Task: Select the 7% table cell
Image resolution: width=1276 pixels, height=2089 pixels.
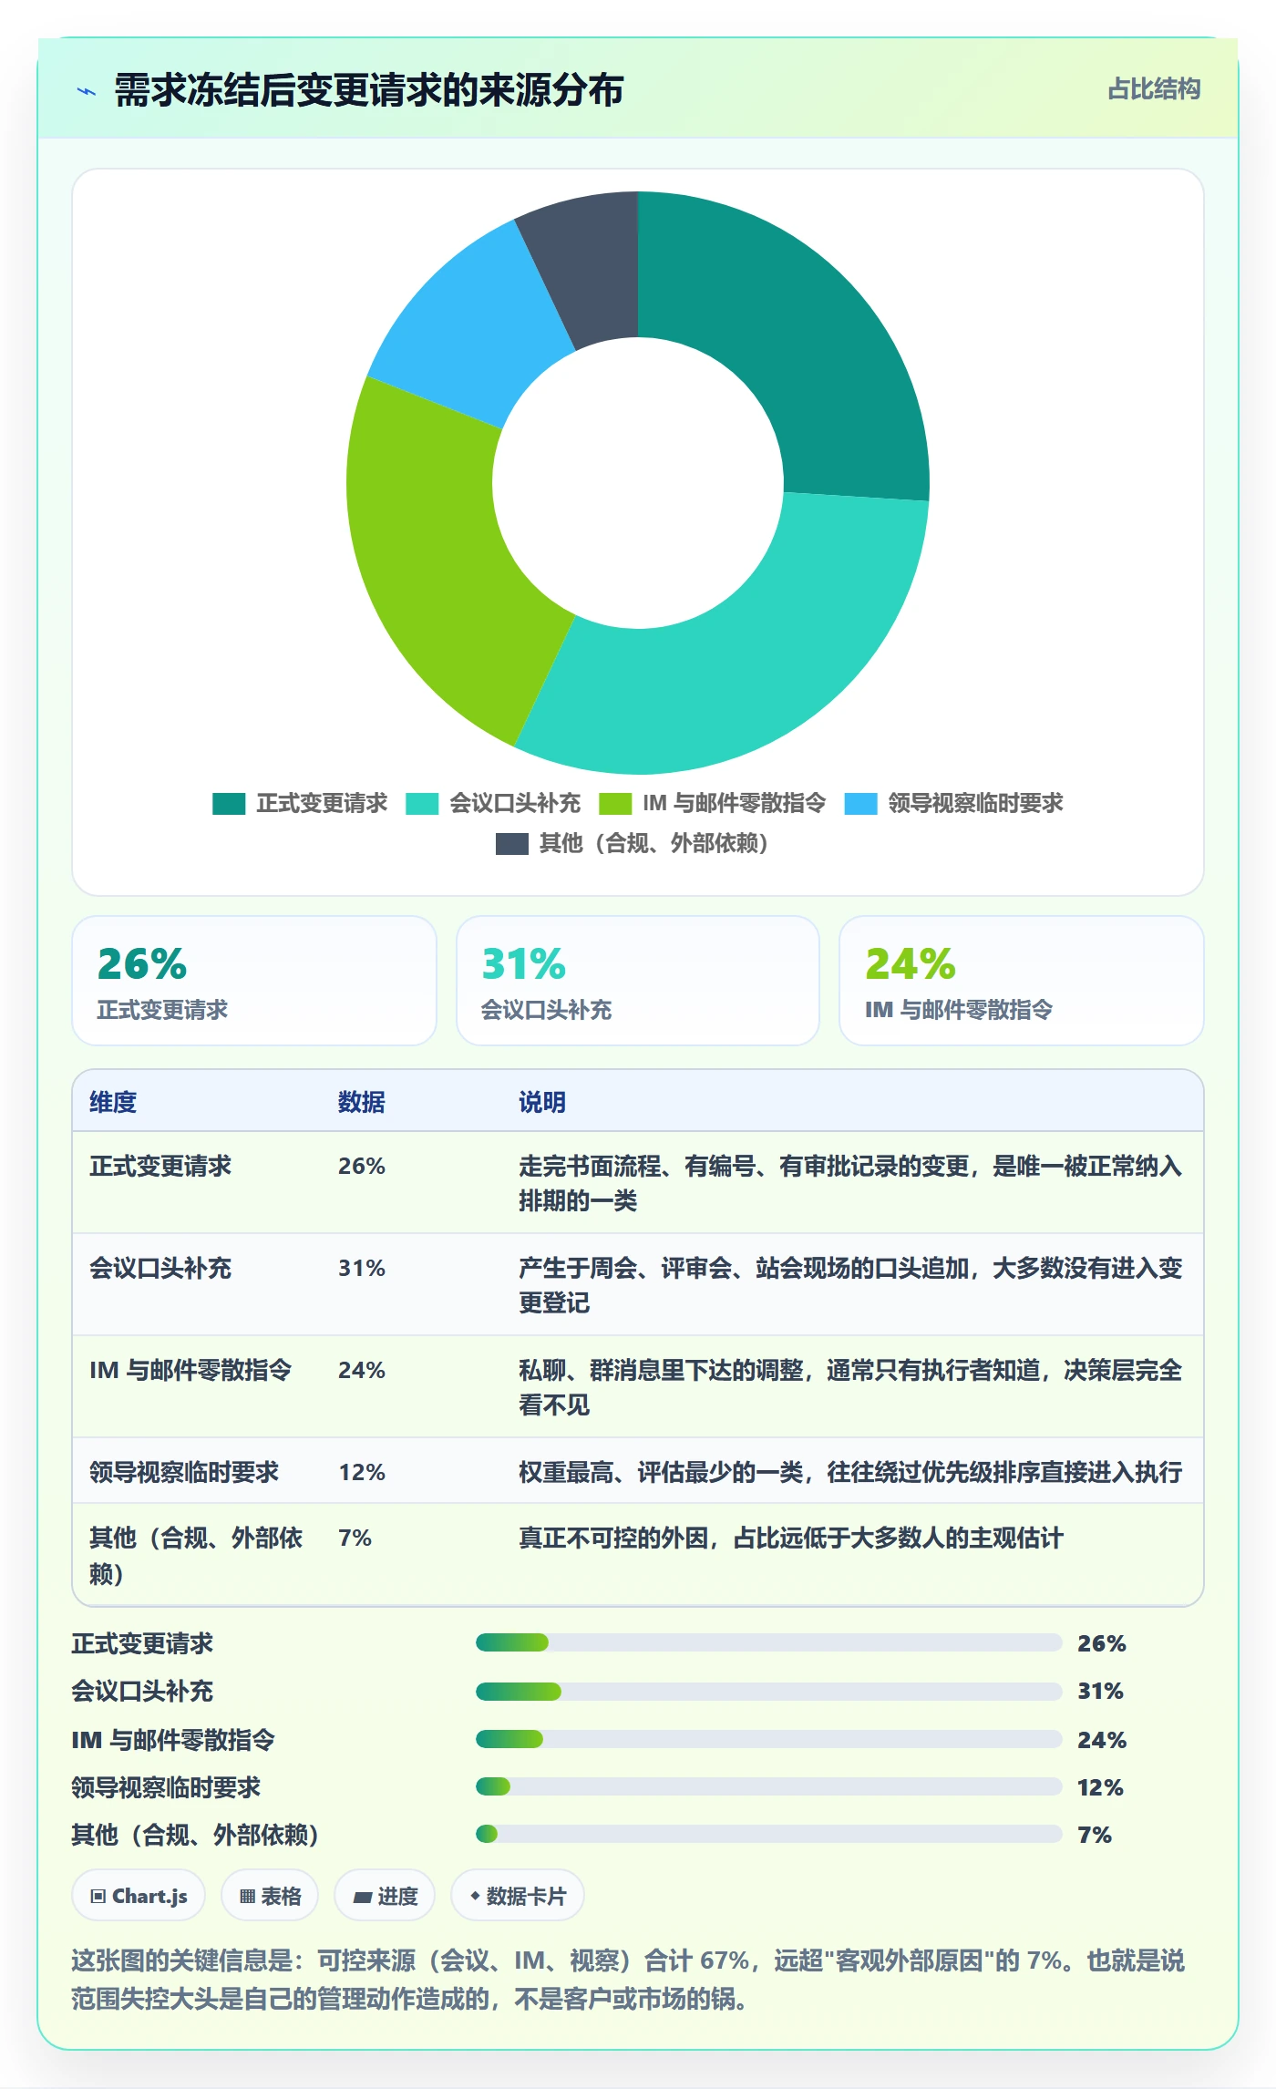Action: [355, 1538]
